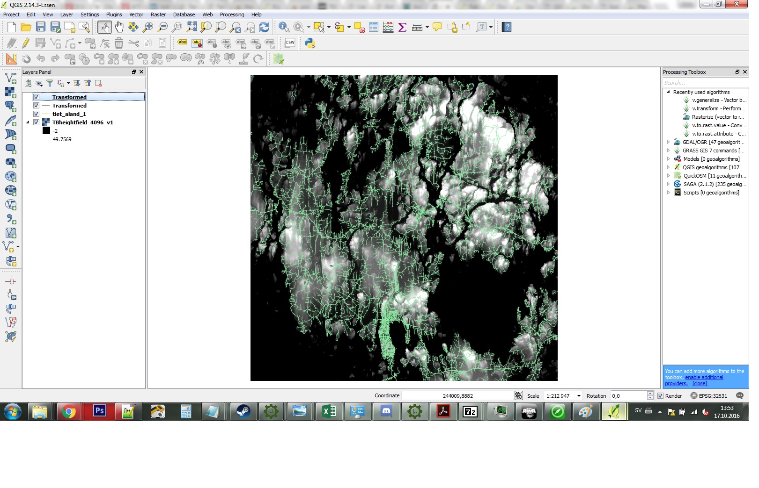Uncheck the tiet_aland_1 layer visibility
Viewport: 759px width, 488px height.
pos(36,114)
